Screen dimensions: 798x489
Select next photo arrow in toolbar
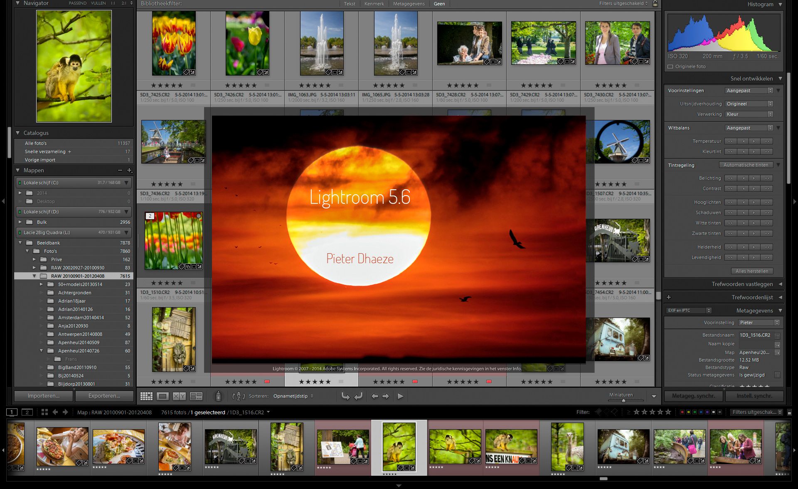pos(386,396)
